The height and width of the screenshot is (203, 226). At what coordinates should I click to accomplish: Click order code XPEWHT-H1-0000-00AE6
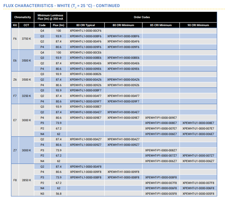pos(123,63)
